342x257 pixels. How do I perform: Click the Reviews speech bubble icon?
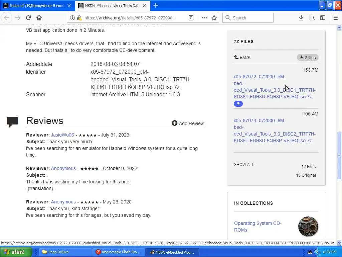click(x=12, y=122)
